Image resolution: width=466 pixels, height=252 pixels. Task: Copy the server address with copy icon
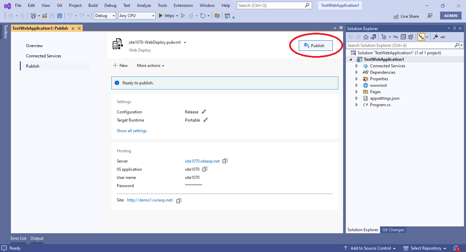point(225,161)
